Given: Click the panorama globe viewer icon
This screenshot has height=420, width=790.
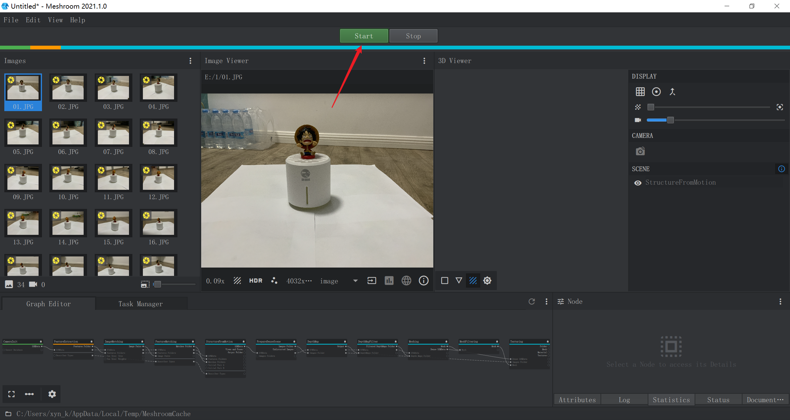Looking at the screenshot, I should (406, 281).
